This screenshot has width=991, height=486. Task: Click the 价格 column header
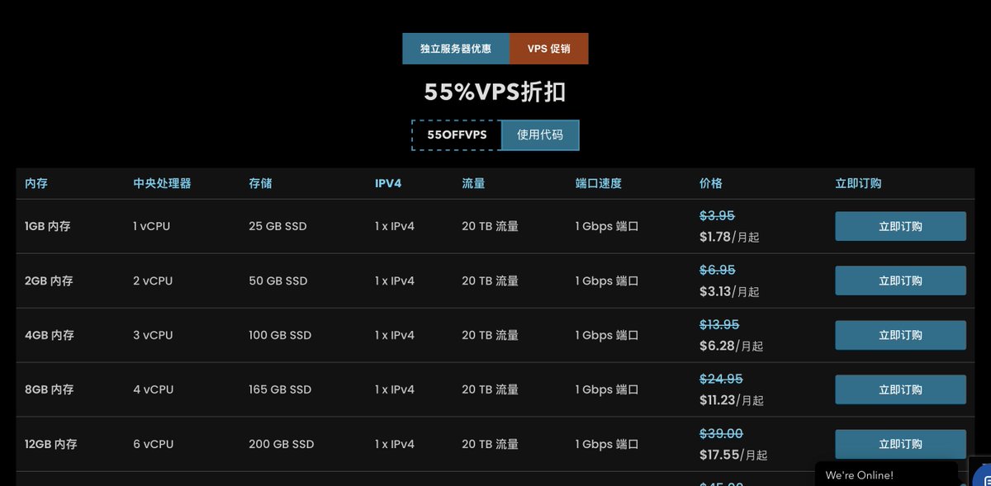(x=711, y=183)
